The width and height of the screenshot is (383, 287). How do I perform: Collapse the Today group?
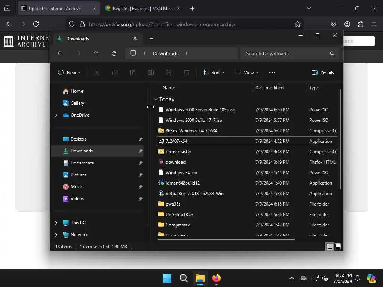156,99
